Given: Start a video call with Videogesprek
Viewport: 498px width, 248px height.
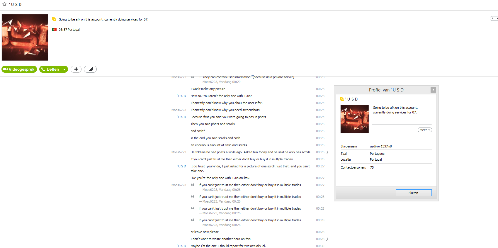Looking at the screenshot, I should click(x=19, y=69).
